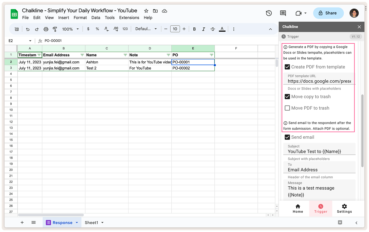
Task: Switch to the Sheet1 tab
Action: point(94,223)
